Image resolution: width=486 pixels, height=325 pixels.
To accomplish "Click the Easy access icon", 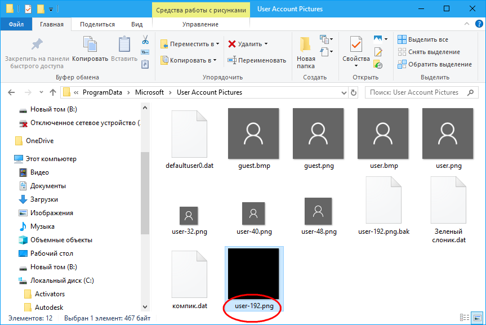I will 324,51.
